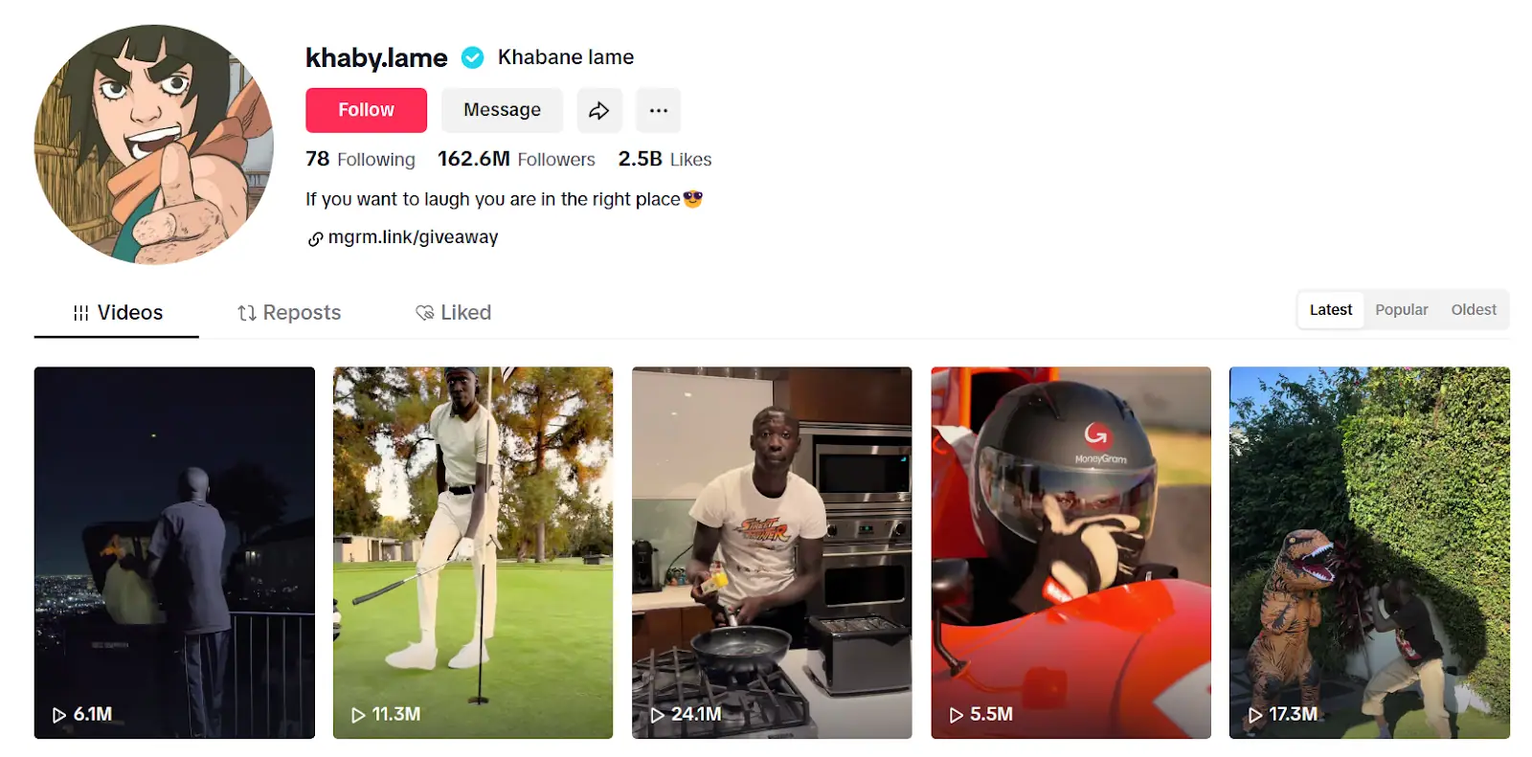Image resolution: width=1532 pixels, height=757 pixels.
Task: Open the golf course video thumbnail
Action: click(473, 552)
